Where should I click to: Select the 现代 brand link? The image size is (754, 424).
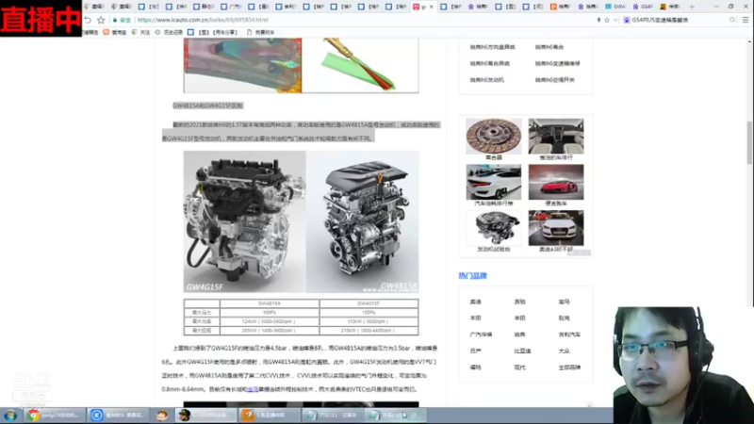pyautogui.click(x=519, y=367)
